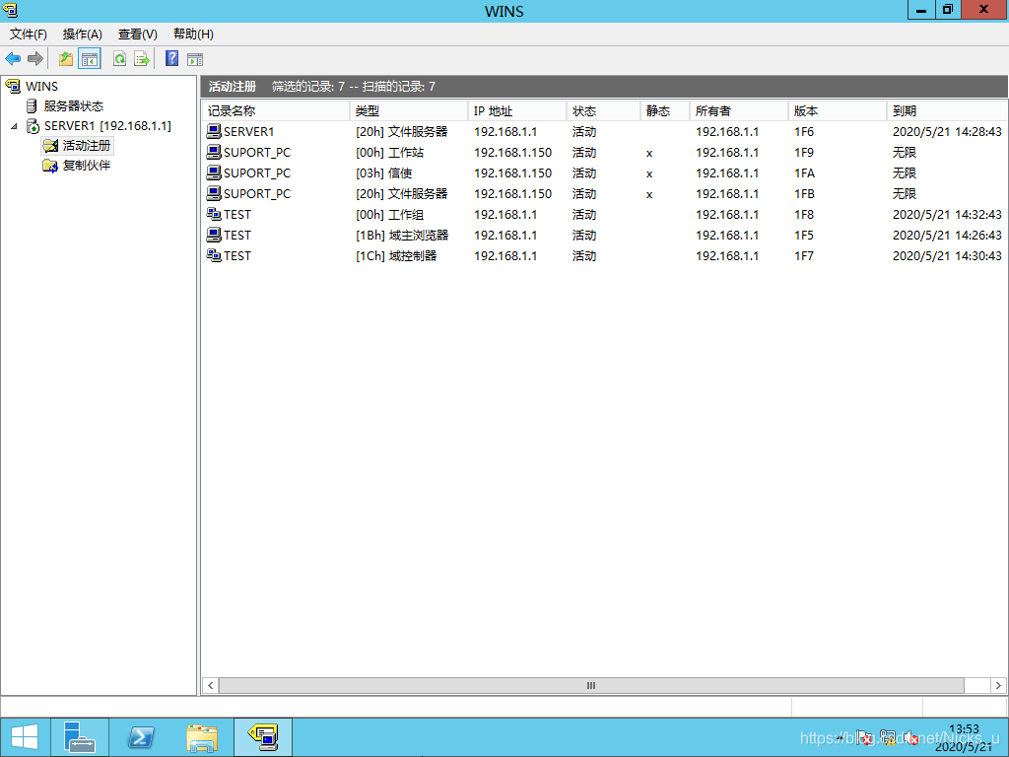Sort by the 状态 column header
The height and width of the screenshot is (757, 1009).
pos(604,110)
